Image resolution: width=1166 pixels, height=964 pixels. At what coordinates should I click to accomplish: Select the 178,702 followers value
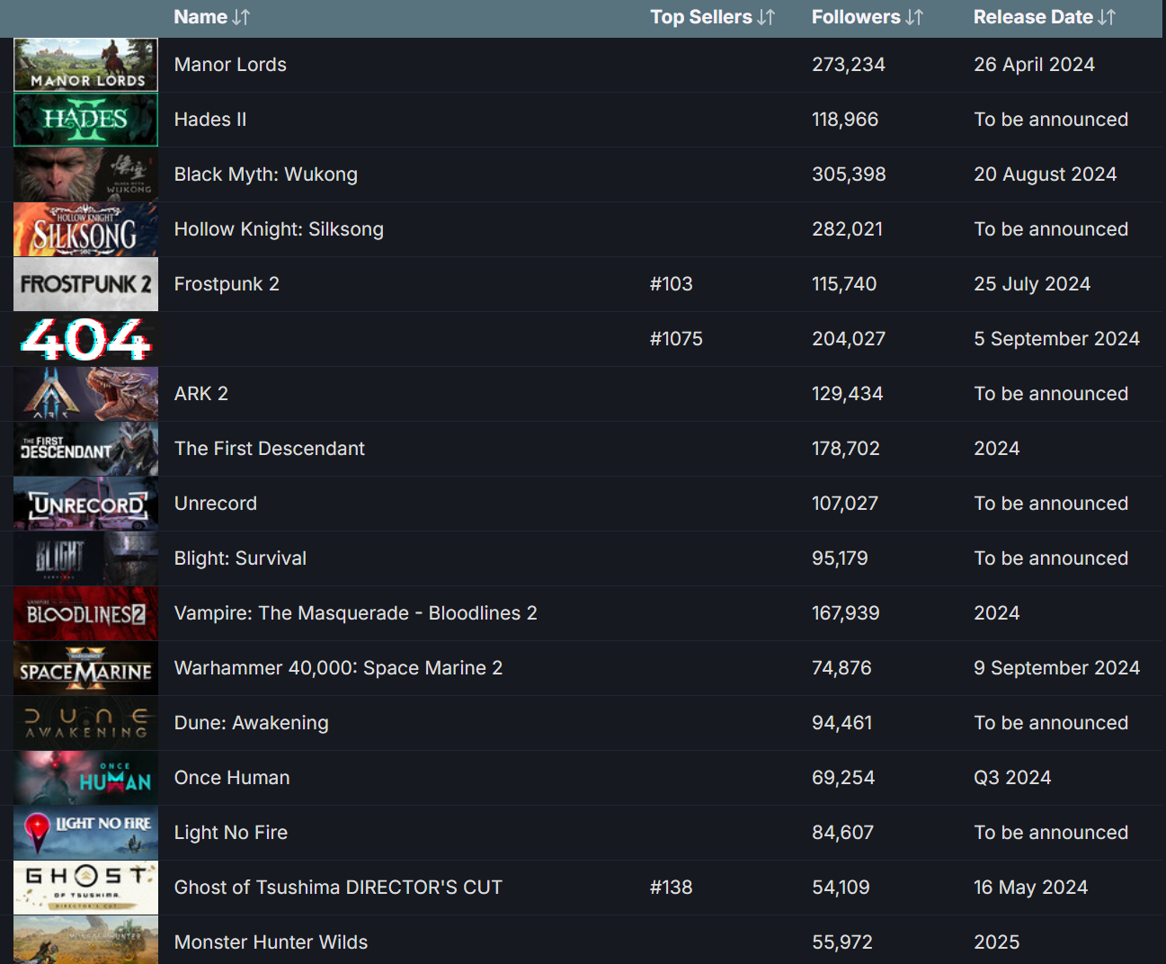click(x=846, y=449)
